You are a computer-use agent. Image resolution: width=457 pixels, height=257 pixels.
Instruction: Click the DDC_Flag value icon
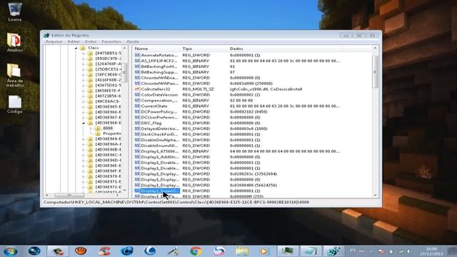[137, 123]
